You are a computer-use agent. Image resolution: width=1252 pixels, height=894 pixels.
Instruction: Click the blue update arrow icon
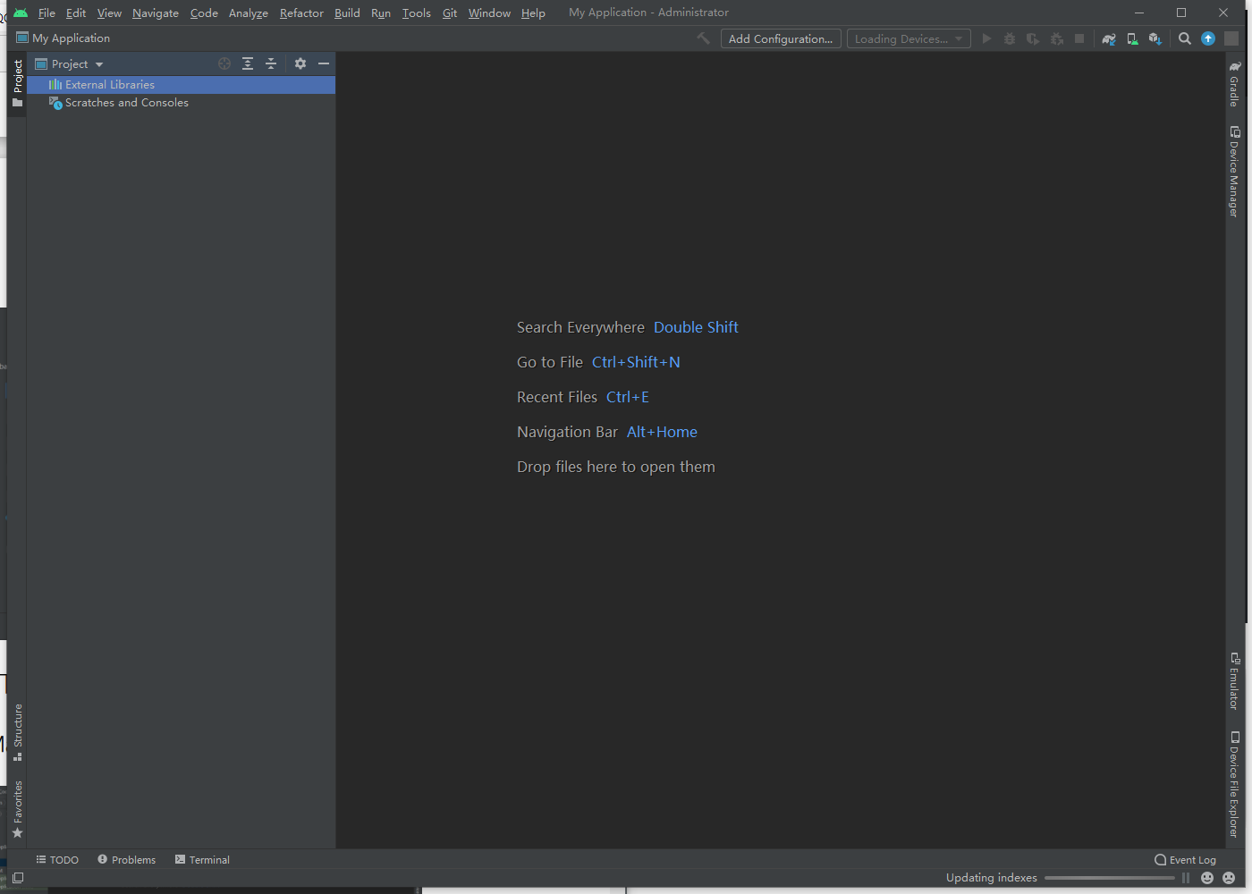point(1208,39)
